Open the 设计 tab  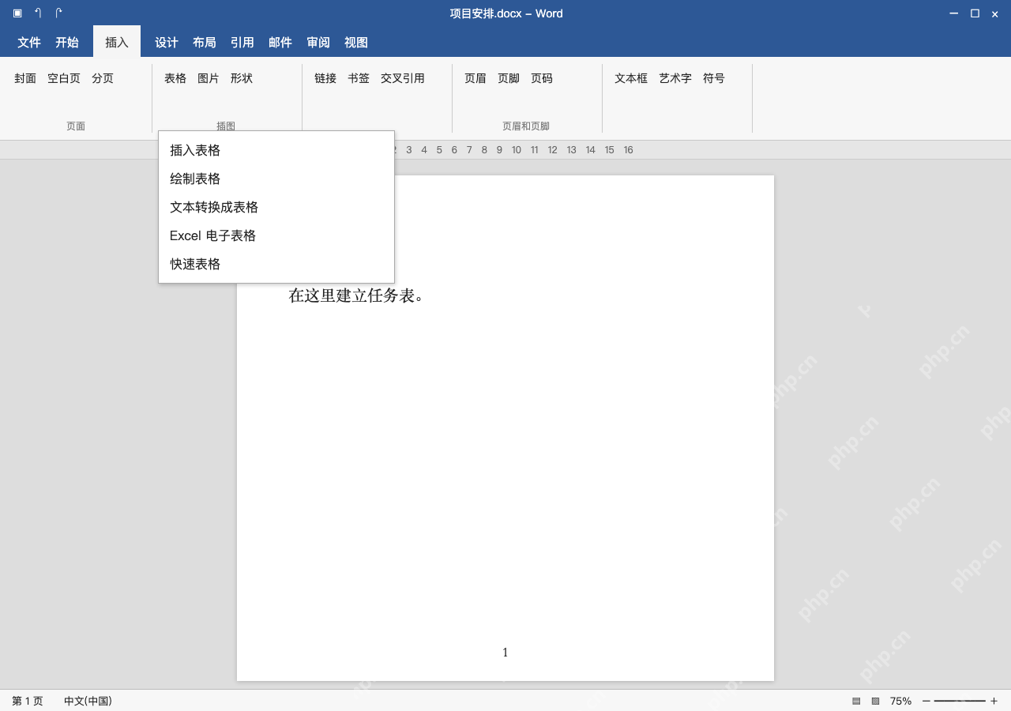(x=167, y=43)
